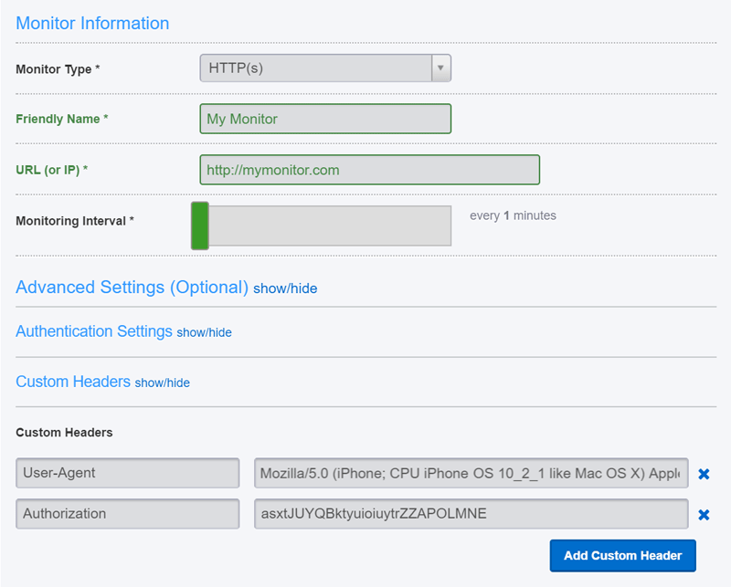Screen dimensions: 731x587
Task: Select the URL (or IP) input field
Action: pos(369,169)
